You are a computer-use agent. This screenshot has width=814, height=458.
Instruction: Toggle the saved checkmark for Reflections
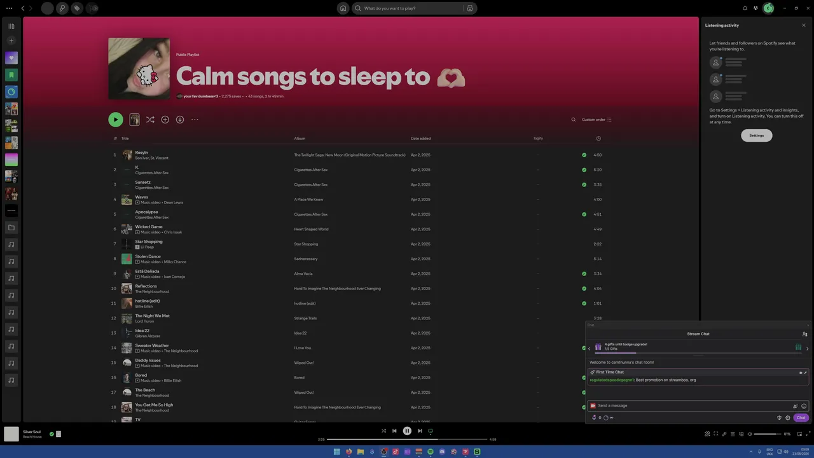coord(584,288)
